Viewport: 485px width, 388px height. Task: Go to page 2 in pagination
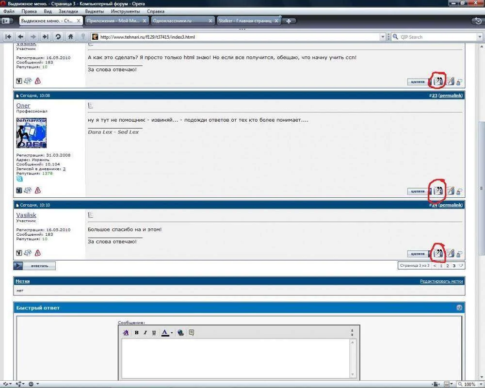click(448, 265)
